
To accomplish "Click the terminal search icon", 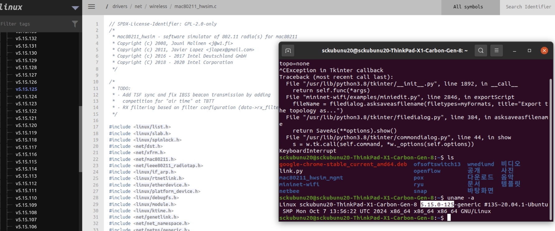I will pyautogui.click(x=481, y=50).
